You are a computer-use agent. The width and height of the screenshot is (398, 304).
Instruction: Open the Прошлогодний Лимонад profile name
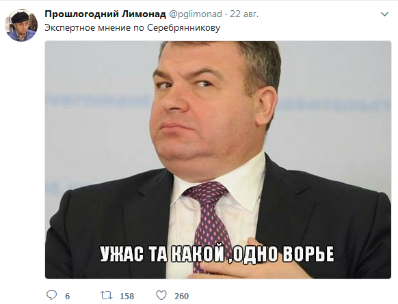click(105, 14)
